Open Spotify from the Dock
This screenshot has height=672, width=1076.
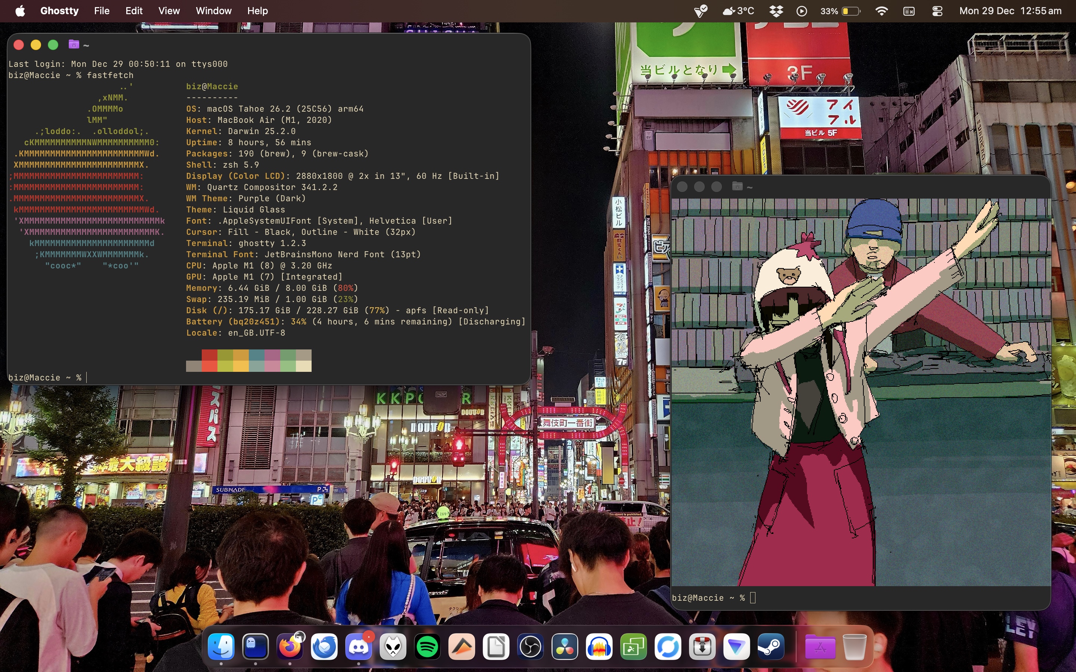[427, 646]
